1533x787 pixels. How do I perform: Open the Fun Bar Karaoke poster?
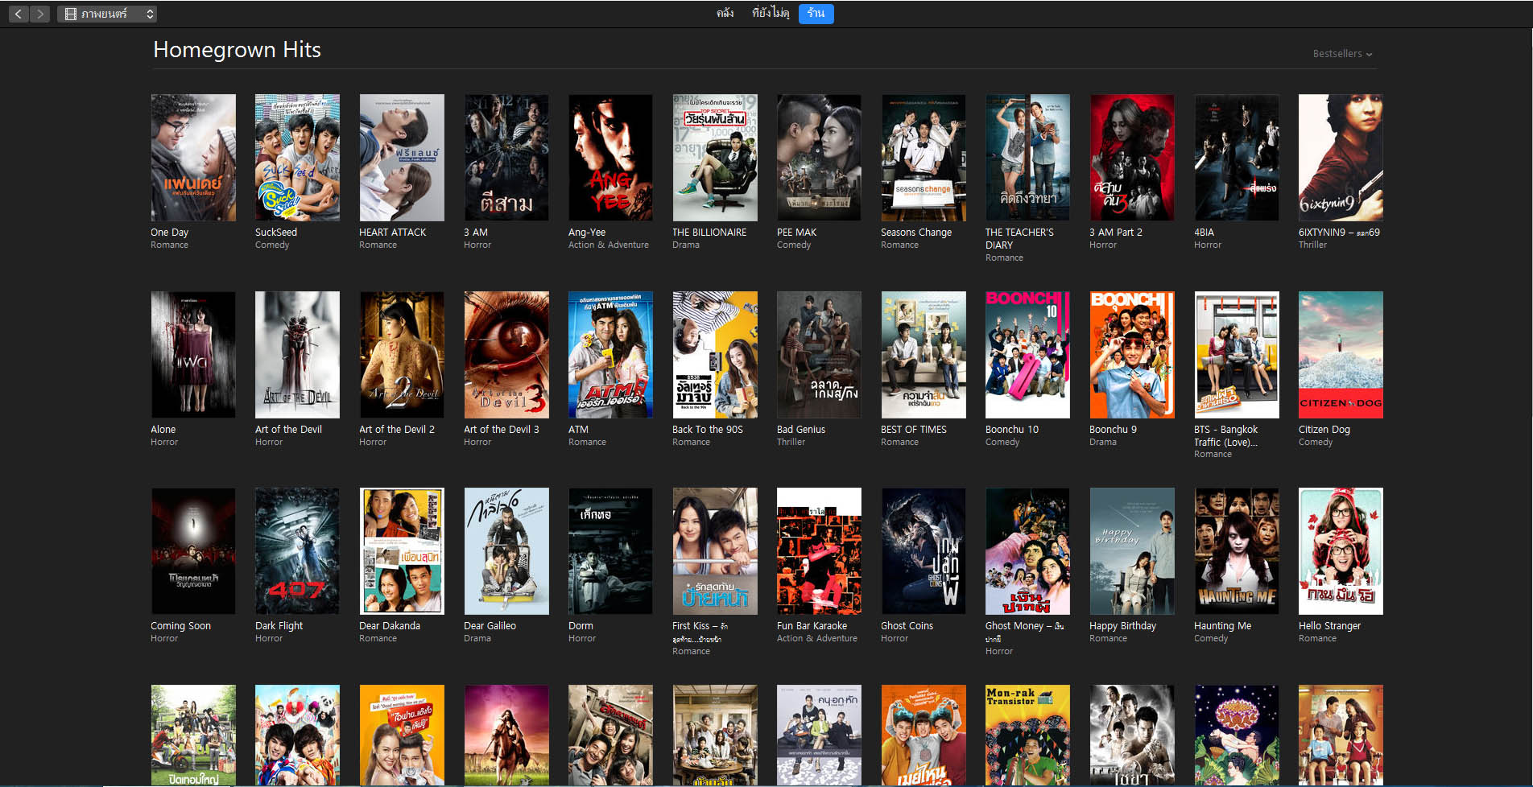click(819, 551)
